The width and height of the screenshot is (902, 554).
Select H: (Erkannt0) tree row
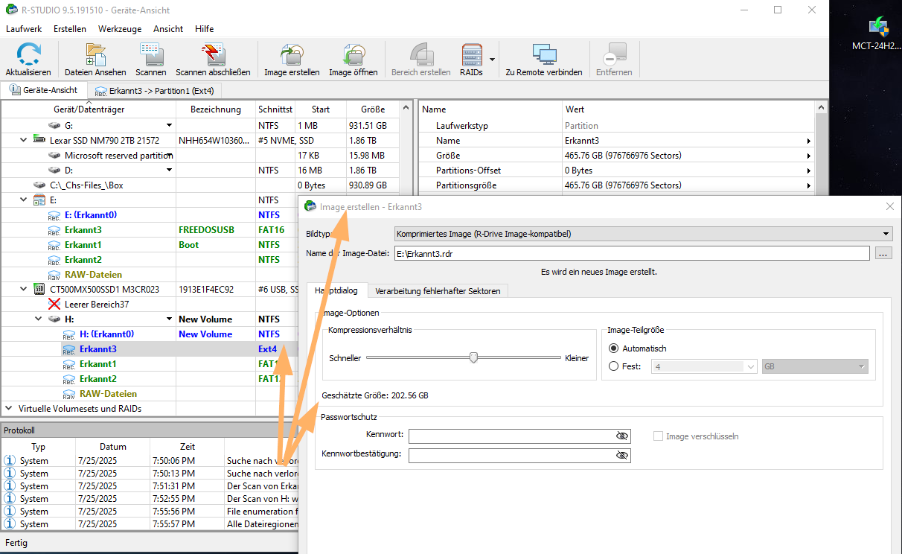tap(106, 334)
